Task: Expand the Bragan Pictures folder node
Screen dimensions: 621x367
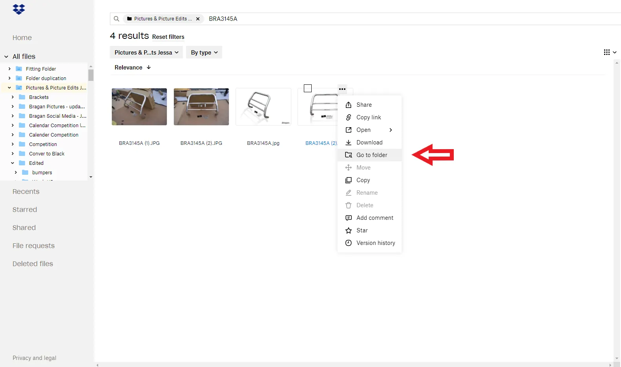Action: point(13,106)
